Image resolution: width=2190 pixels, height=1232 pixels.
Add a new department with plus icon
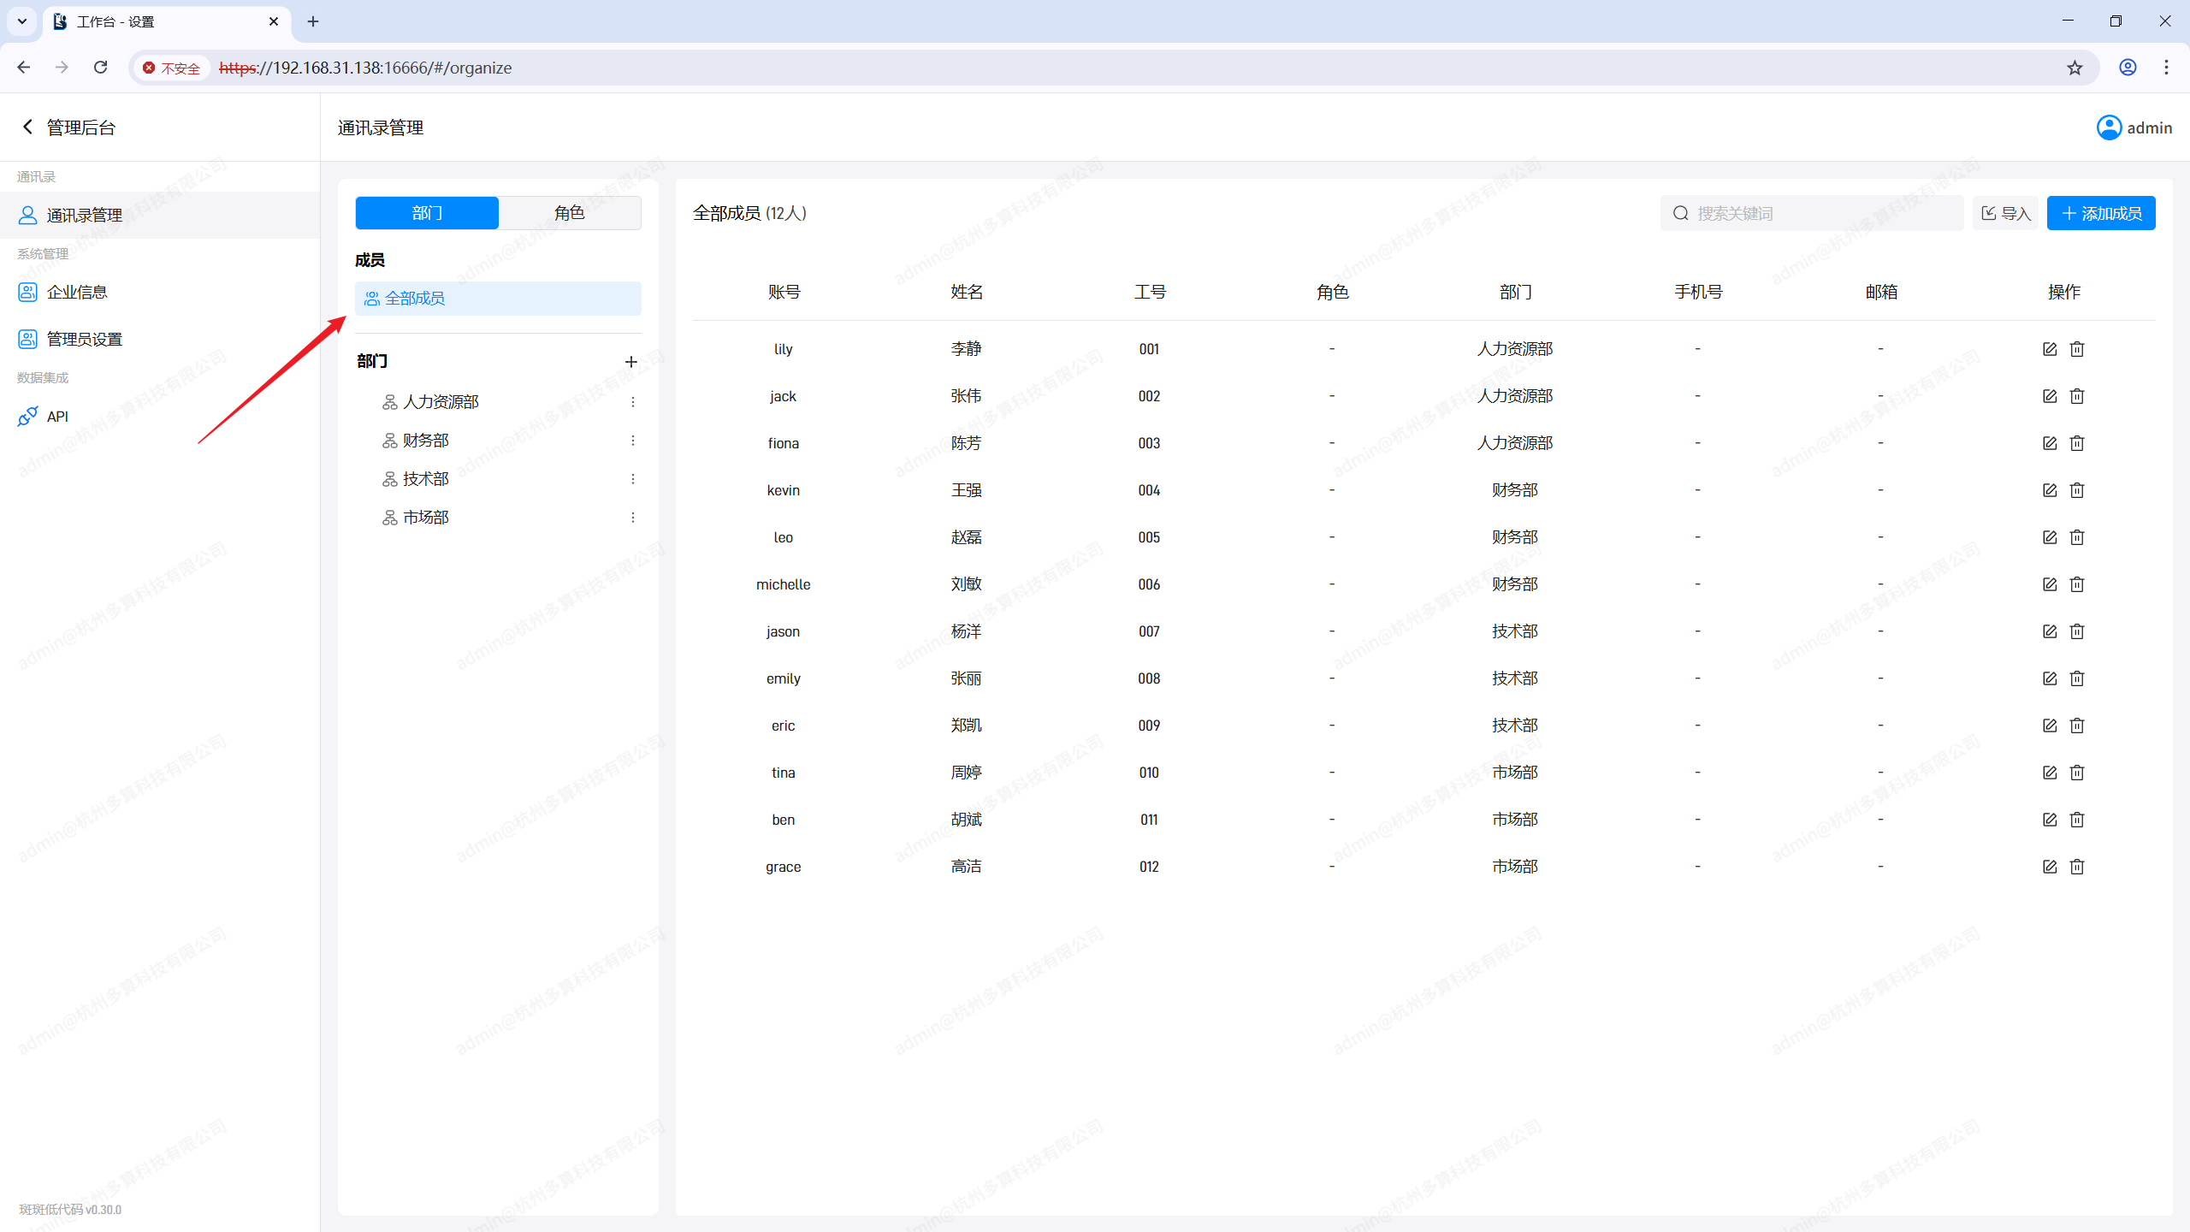[631, 362]
